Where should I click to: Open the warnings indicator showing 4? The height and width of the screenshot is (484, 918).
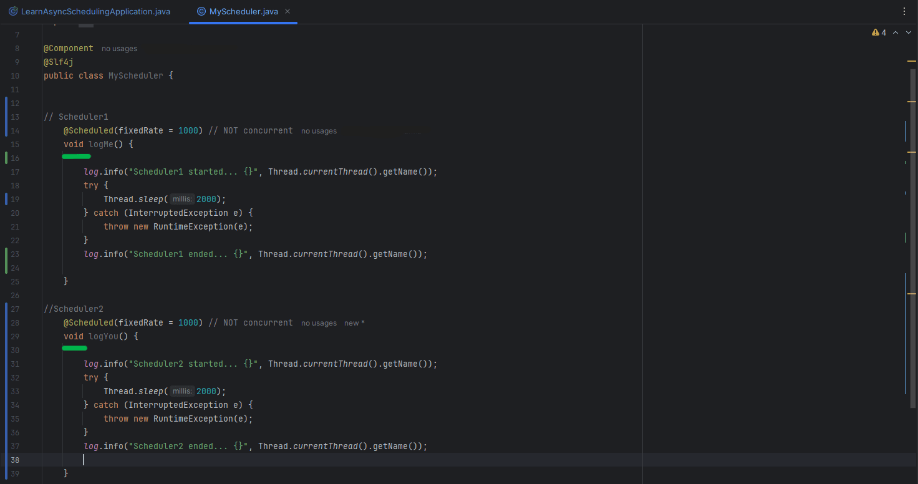click(x=879, y=32)
